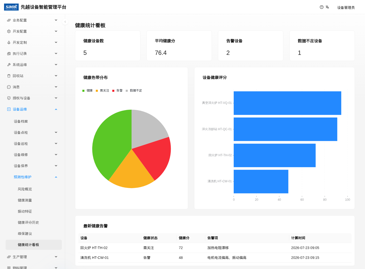Open the 设备管理员 user menu
Image resolution: width=365 pixels, height=269 pixels.
[x=346, y=8]
